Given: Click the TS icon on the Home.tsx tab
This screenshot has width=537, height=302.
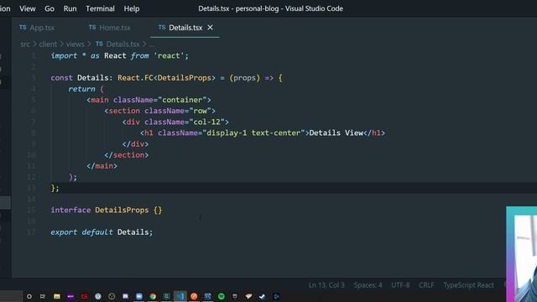Looking at the screenshot, I should [x=92, y=28].
